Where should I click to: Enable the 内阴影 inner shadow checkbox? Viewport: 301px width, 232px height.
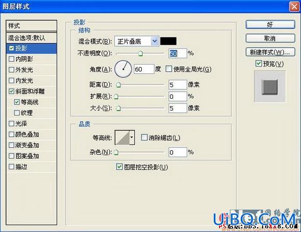click(11, 59)
